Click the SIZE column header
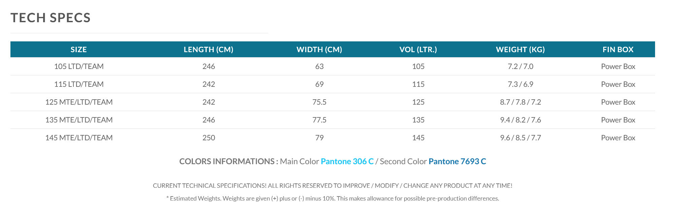This screenshot has width=683, height=214. click(x=79, y=49)
